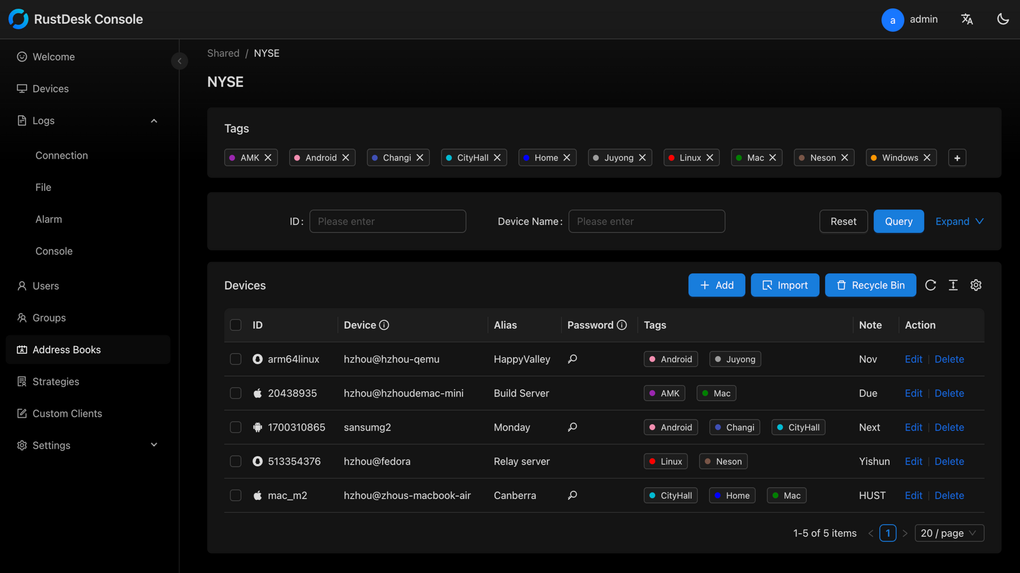Reveal password for arm64linux device
Viewport: 1020px width, 573px height.
[572, 359]
